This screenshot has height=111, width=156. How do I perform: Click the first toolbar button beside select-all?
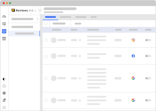[59, 23]
